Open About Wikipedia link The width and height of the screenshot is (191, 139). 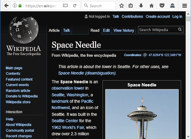point(19,125)
